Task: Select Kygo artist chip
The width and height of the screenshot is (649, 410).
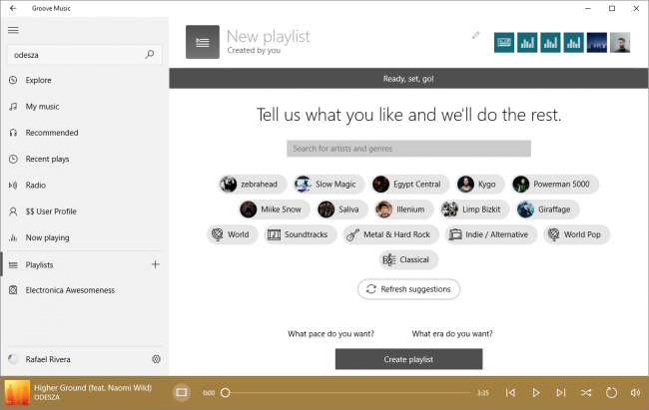Action: click(480, 185)
